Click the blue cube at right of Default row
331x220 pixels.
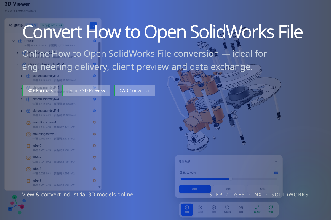pyautogui.click(x=94, y=41)
